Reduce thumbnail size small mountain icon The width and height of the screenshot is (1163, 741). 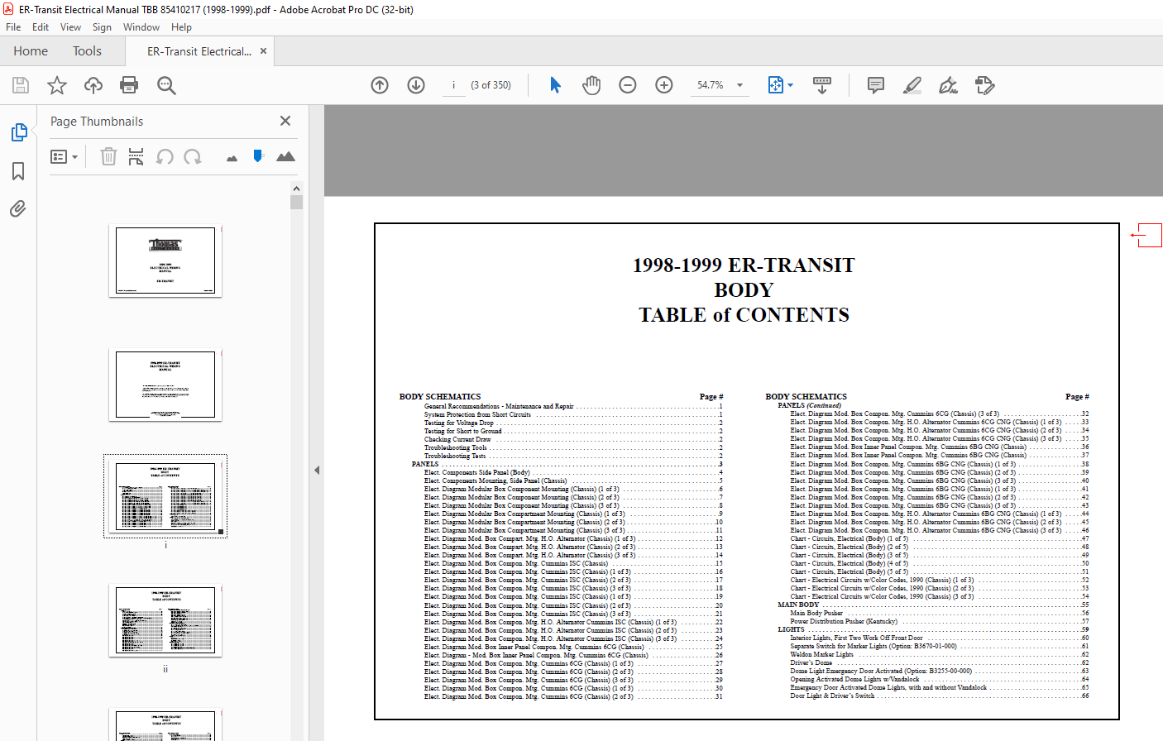(232, 158)
